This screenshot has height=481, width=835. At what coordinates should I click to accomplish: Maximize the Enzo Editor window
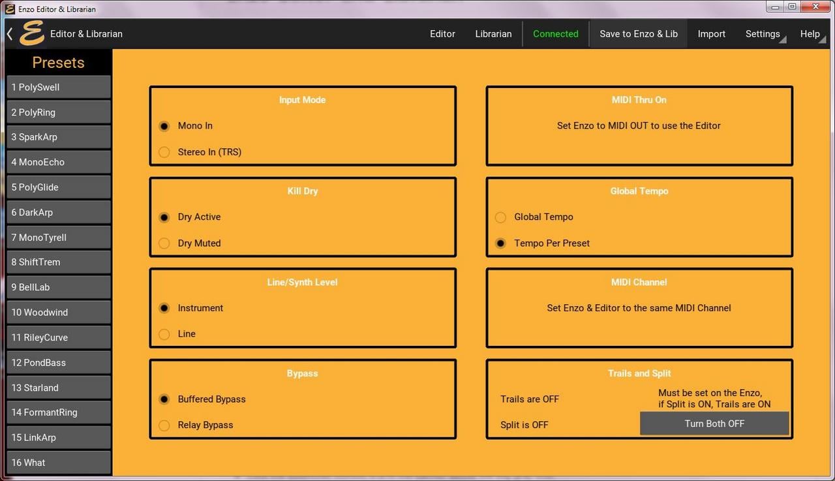(793, 7)
